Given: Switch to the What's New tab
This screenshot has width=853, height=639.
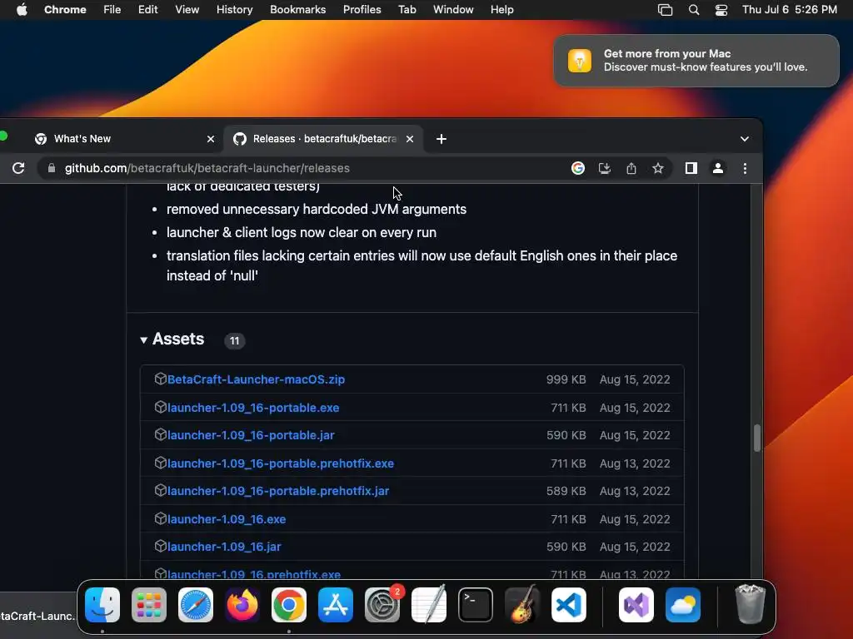Looking at the screenshot, I should pyautogui.click(x=125, y=139).
